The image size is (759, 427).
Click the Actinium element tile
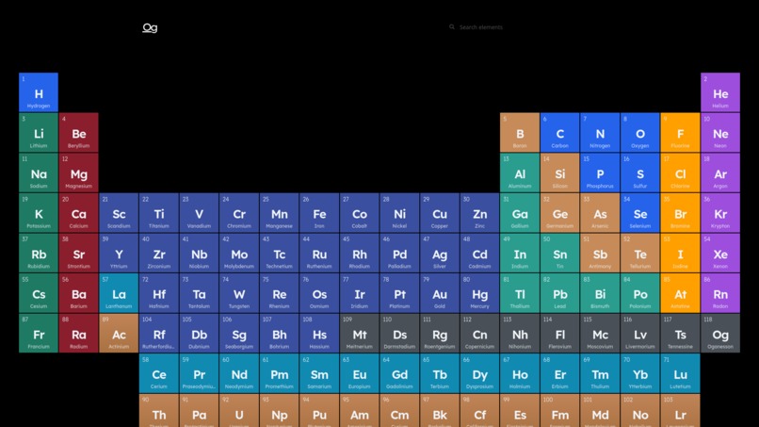[x=119, y=334]
